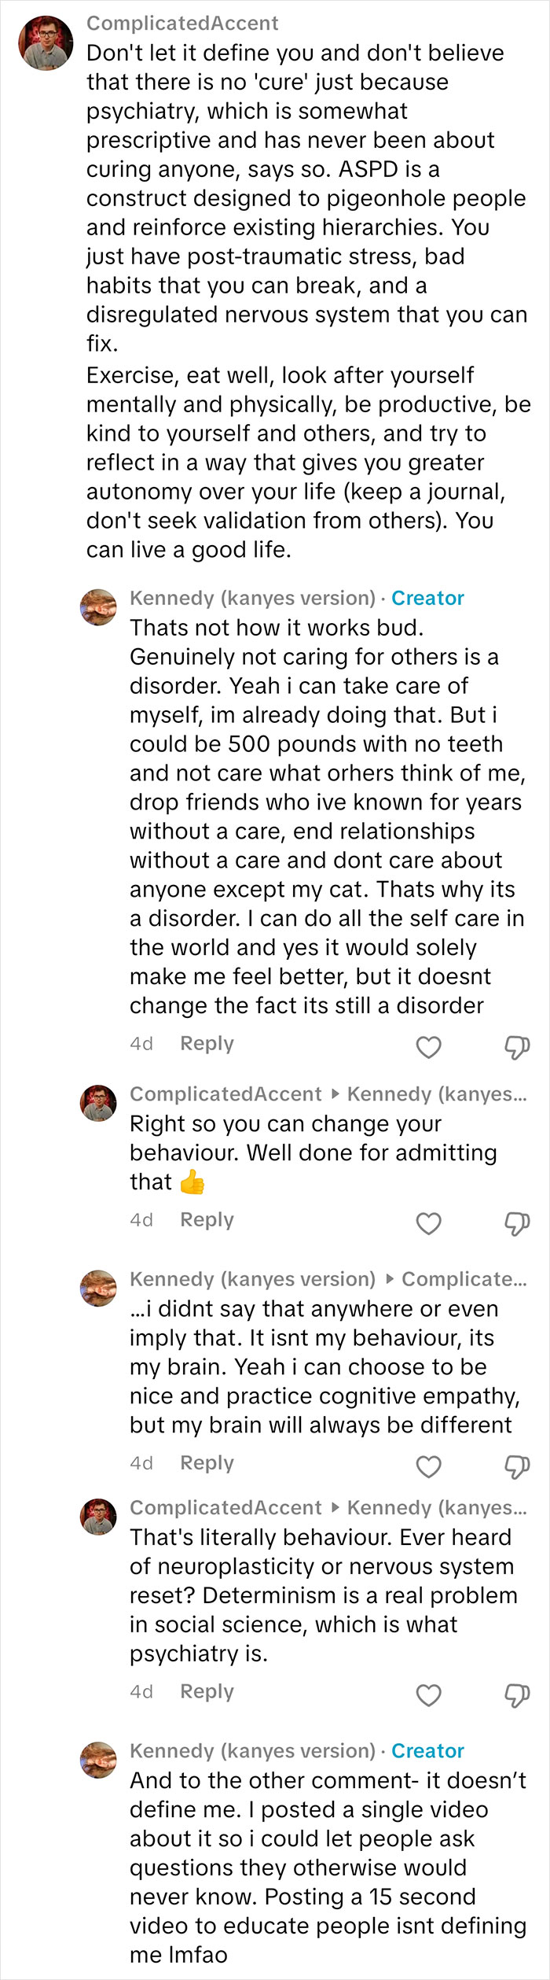Tap ComplicatedAccent avatar beside "Right so you can"

(98, 1103)
